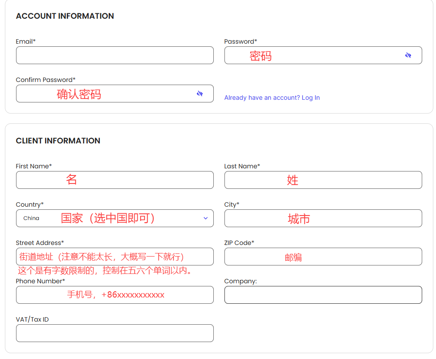Screen dimensions: 436x359
Task: Click the Phone Number* label
Action: [41, 281]
